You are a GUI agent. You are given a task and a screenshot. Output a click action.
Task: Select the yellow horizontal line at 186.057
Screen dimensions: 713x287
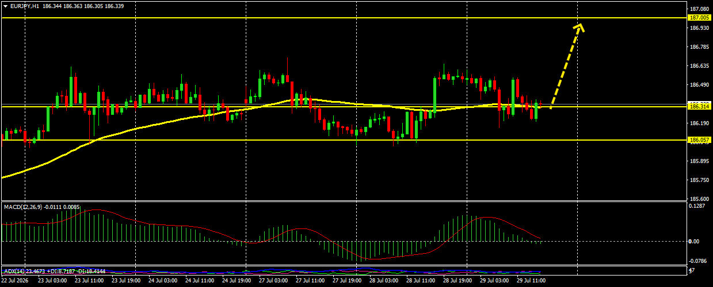(x=344, y=140)
